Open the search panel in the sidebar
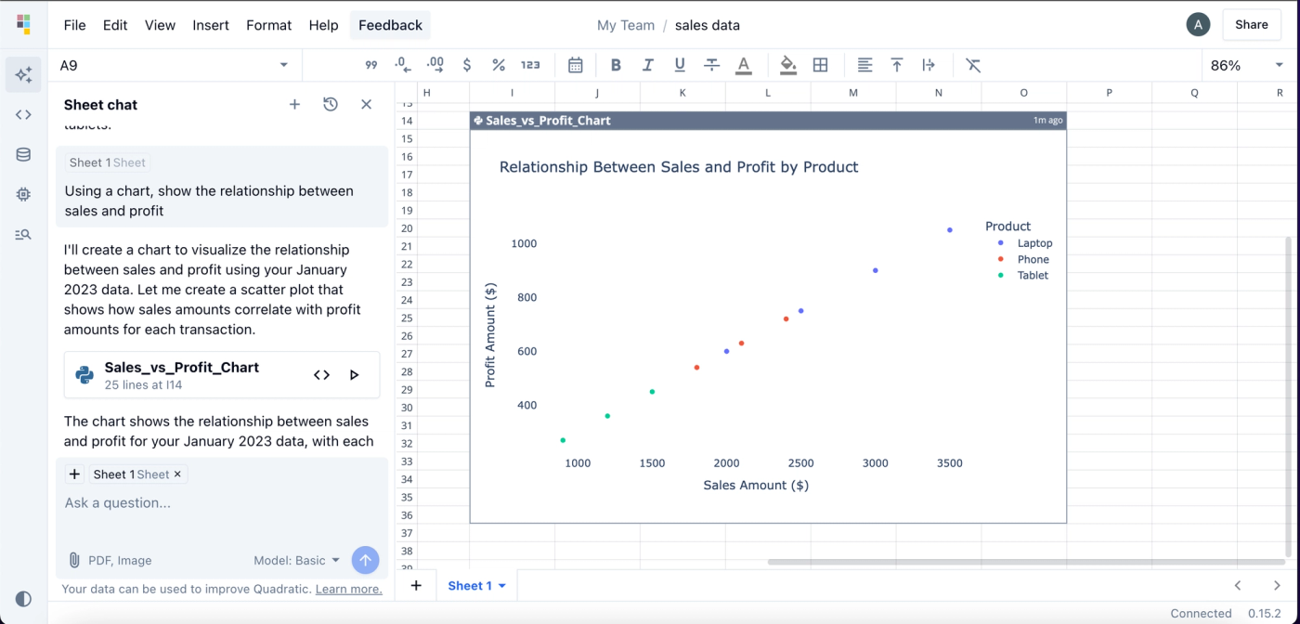The height and width of the screenshot is (624, 1300). click(23, 234)
